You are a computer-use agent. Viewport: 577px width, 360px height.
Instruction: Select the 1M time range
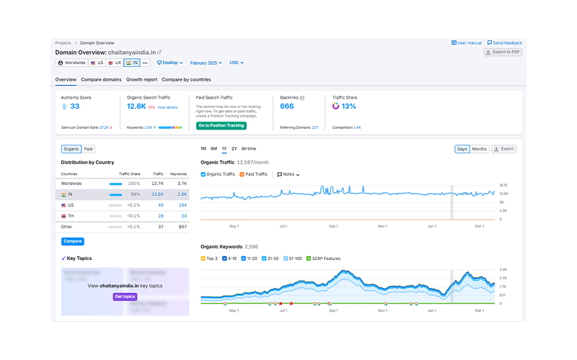[x=203, y=149]
